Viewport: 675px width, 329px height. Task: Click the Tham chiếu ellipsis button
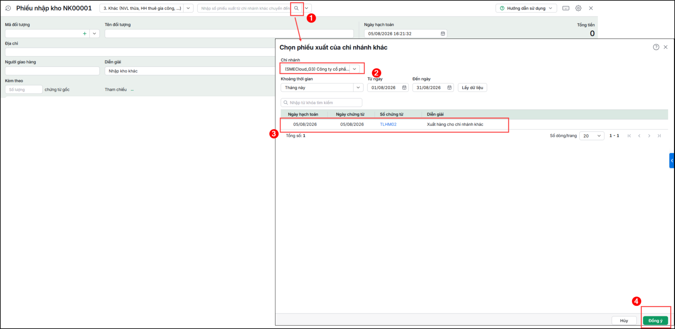(x=132, y=90)
